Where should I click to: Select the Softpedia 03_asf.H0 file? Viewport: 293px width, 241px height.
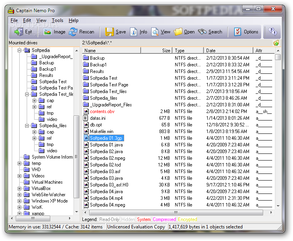[109, 185]
